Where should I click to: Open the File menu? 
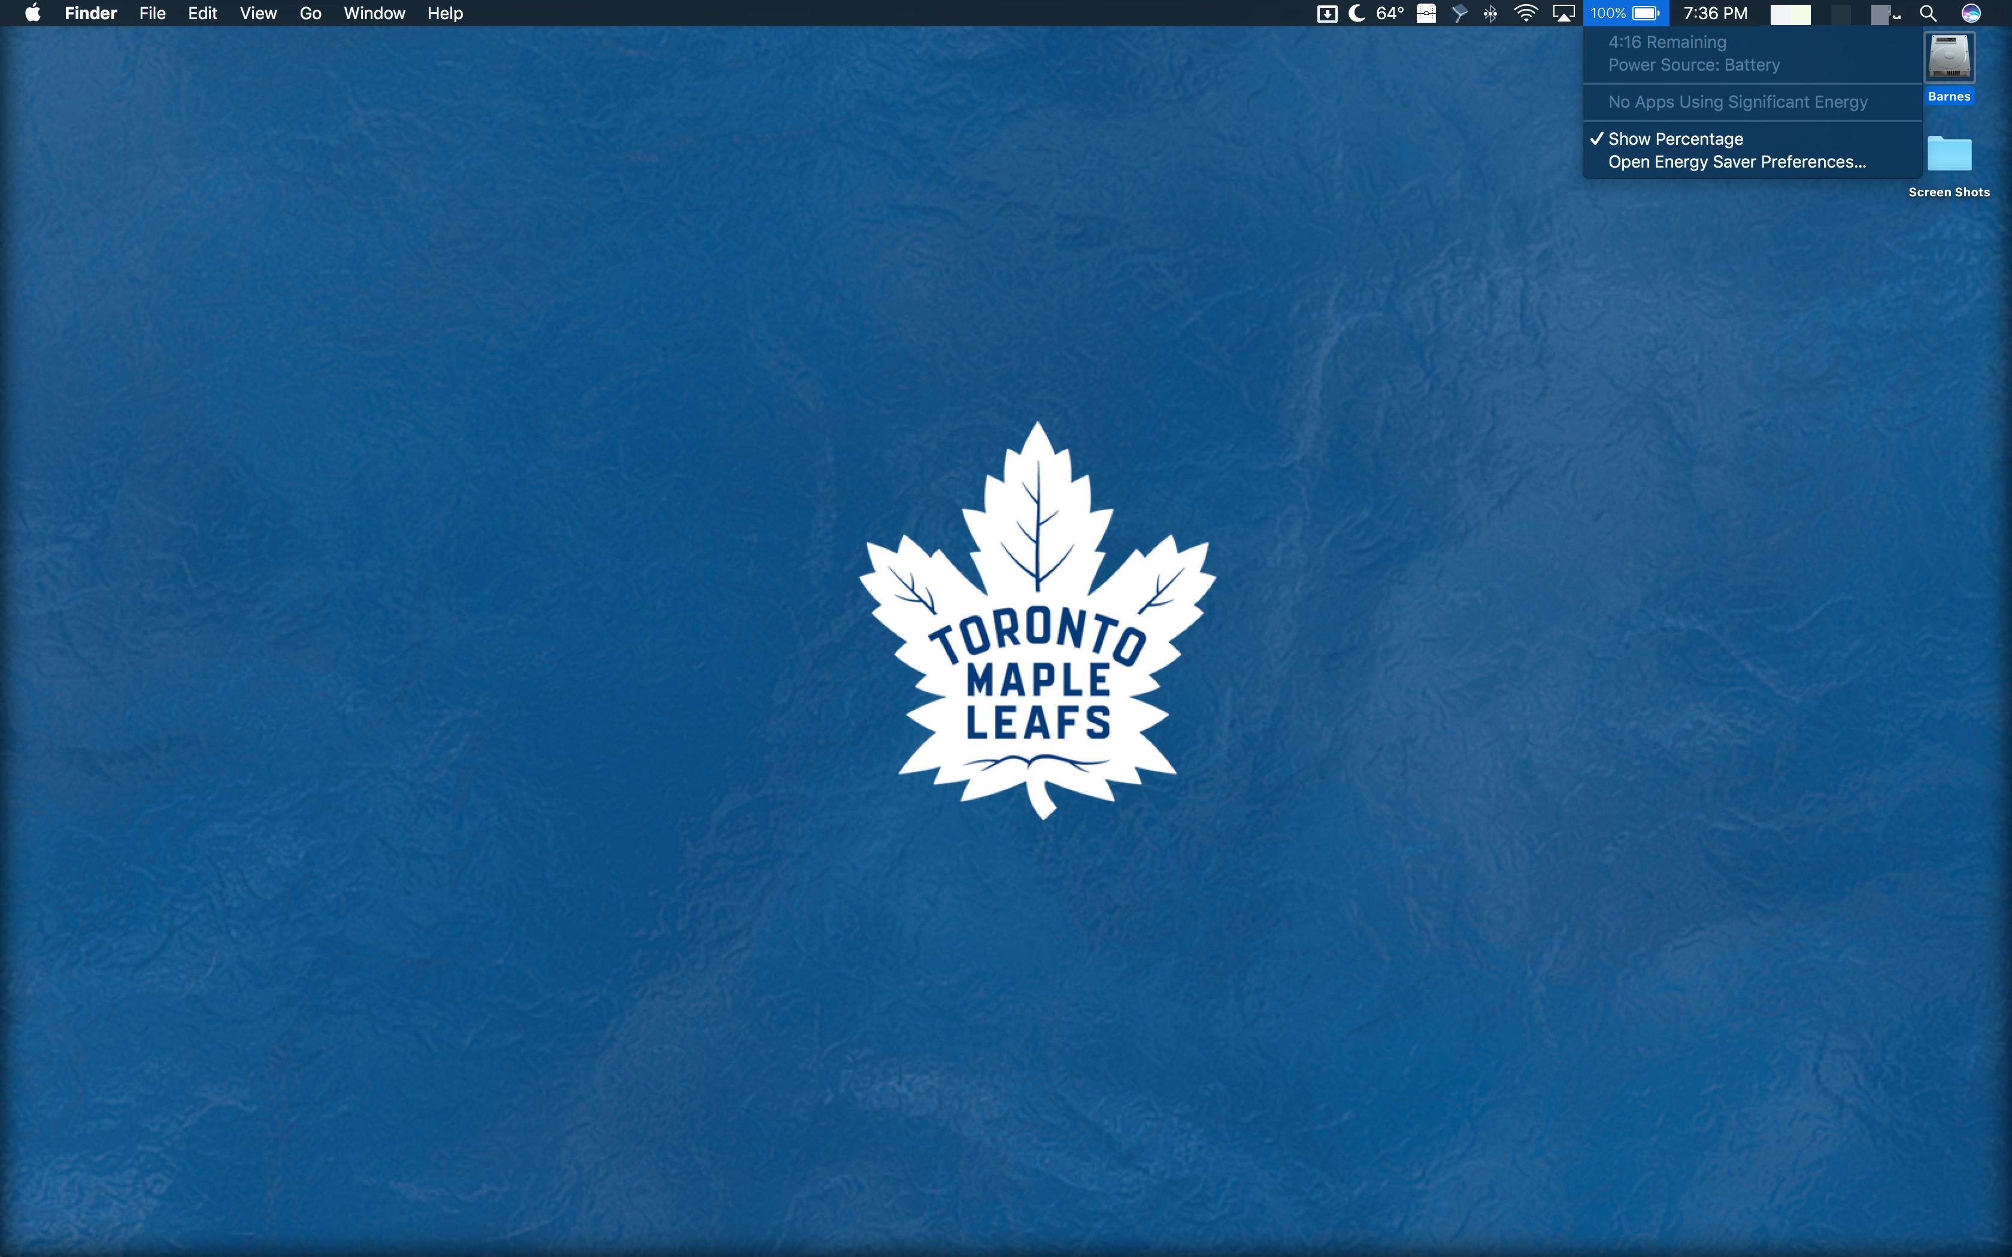tap(152, 13)
